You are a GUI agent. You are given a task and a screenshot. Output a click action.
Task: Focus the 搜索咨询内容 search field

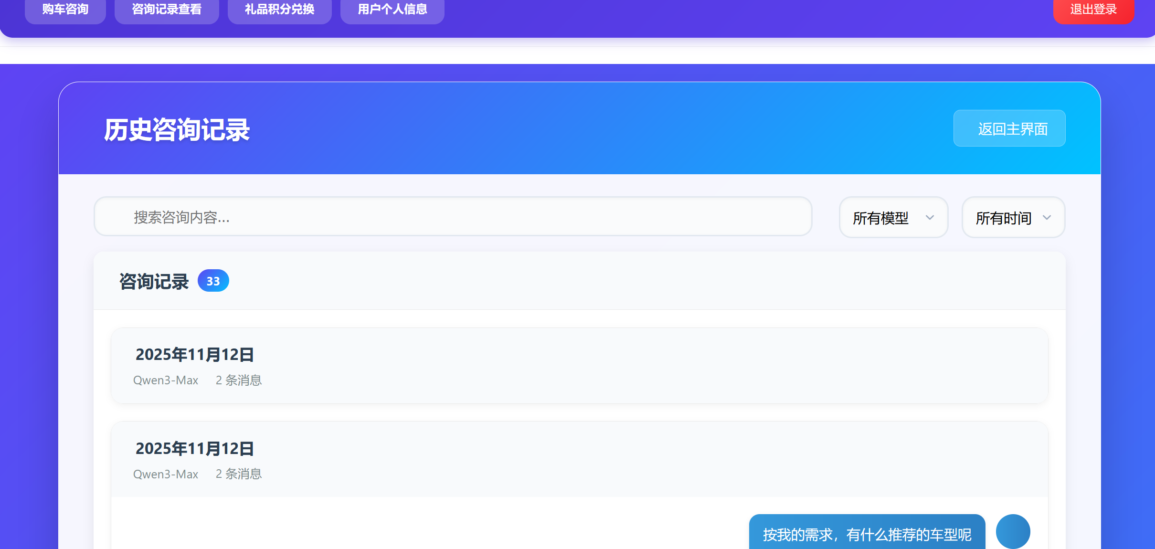pyautogui.click(x=453, y=217)
